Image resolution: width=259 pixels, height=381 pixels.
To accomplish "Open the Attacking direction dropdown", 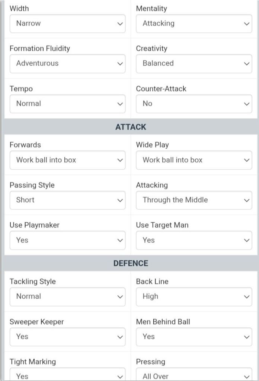I will (194, 200).
